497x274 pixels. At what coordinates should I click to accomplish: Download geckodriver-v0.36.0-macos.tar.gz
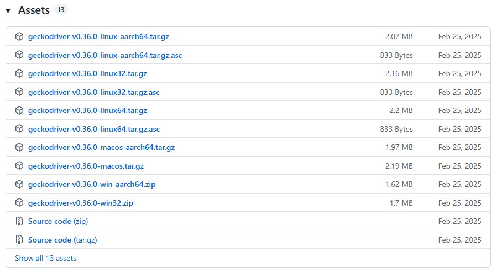coord(86,166)
